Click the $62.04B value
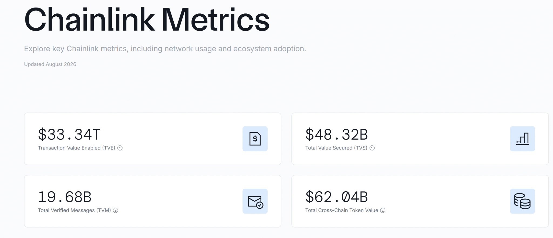This screenshot has width=553, height=238. click(x=336, y=197)
